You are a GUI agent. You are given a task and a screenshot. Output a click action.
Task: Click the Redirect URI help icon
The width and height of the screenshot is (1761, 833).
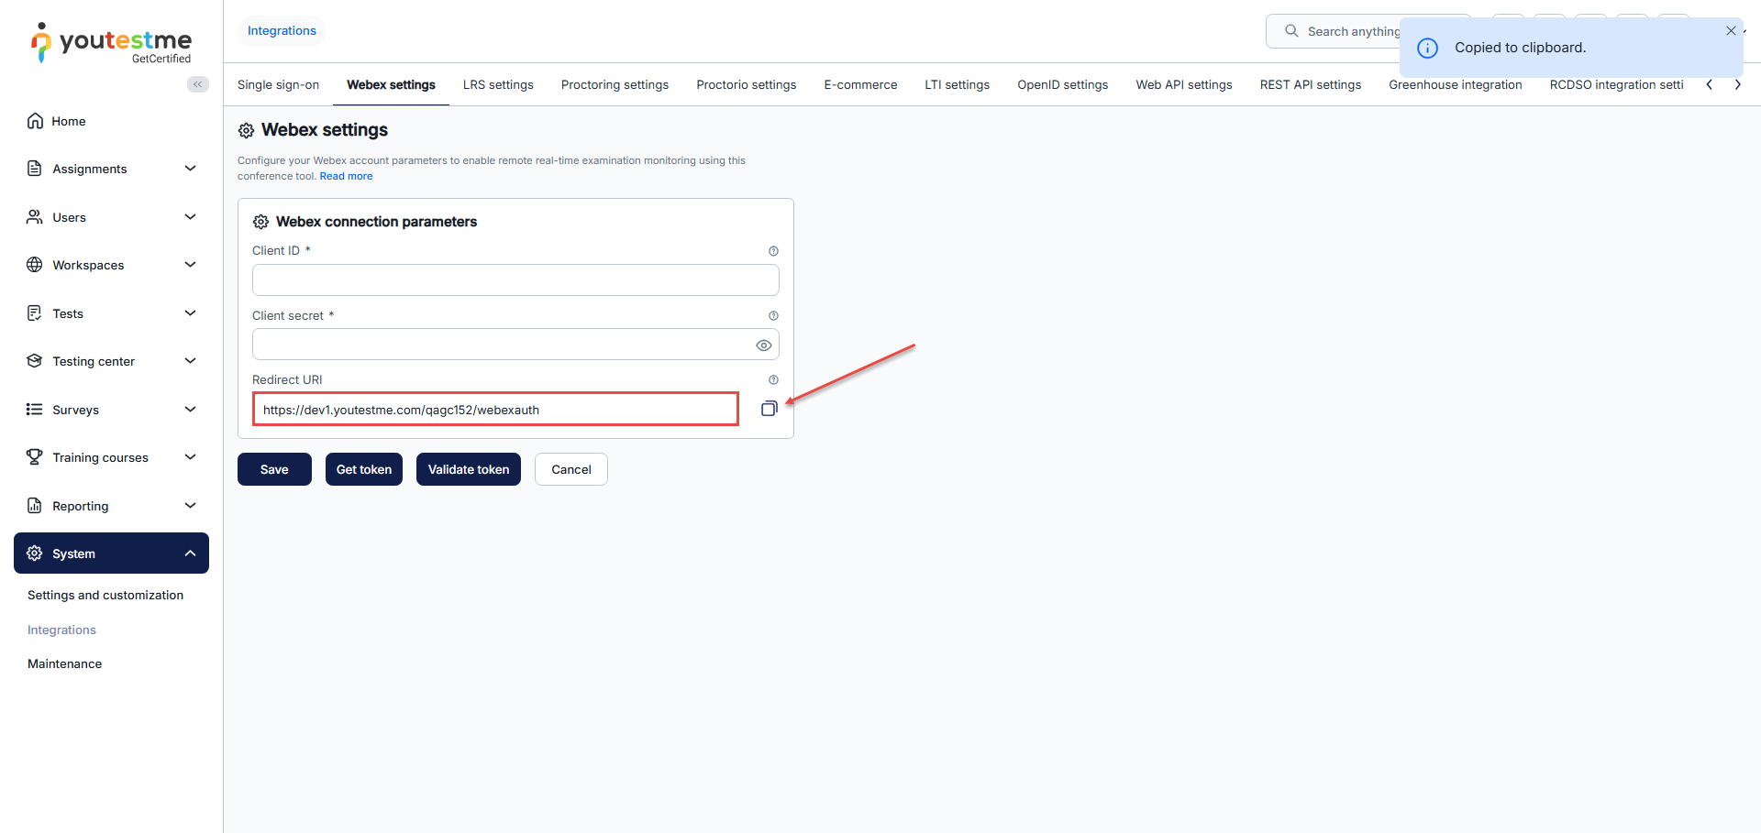click(773, 380)
